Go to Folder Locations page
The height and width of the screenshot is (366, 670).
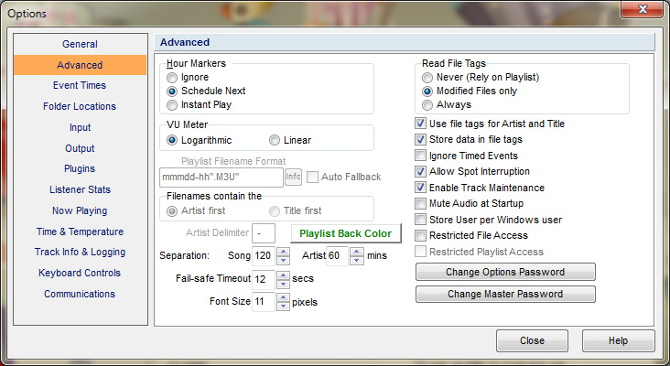(x=80, y=106)
